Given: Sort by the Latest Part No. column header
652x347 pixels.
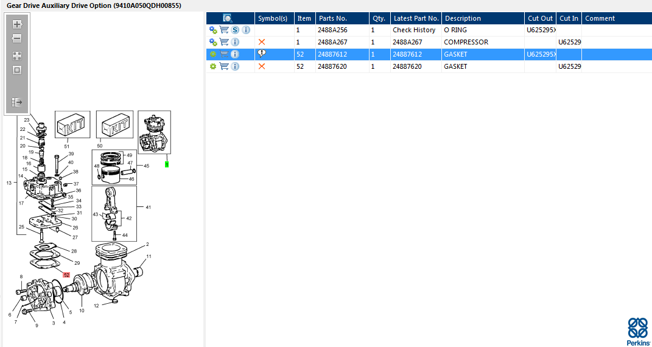Looking at the screenshot, I should (x=416, y=18).
